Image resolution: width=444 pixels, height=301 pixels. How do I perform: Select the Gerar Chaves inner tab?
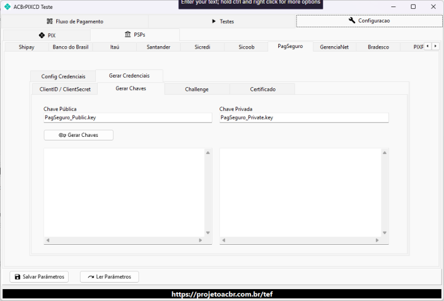[x=131, y=88]
